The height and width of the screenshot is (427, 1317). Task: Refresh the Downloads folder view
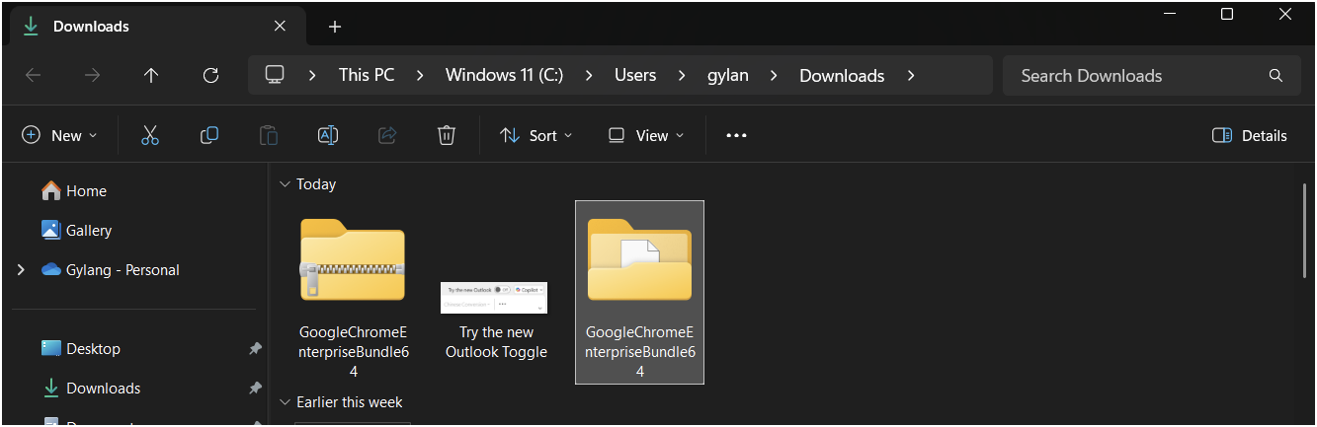coord(210,75)
